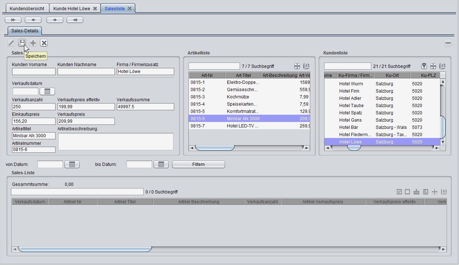Click the Kunden Nachname input field
The width and height of the screenshot is (459, 265).
pos(86,72)
